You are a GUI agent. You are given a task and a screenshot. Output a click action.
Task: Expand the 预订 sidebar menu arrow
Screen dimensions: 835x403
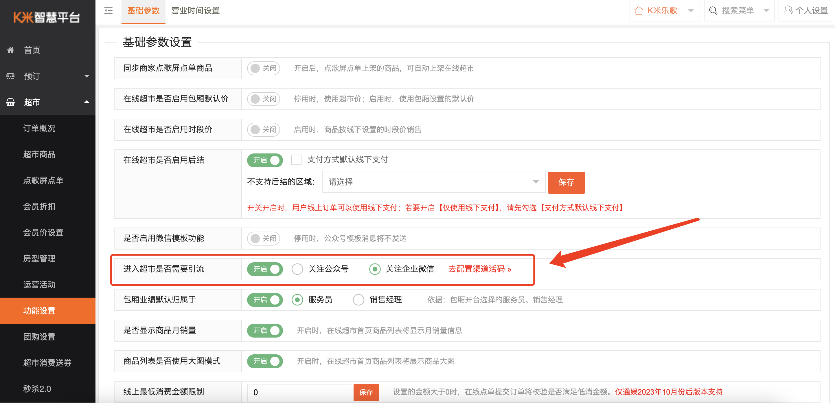[87, 76]
